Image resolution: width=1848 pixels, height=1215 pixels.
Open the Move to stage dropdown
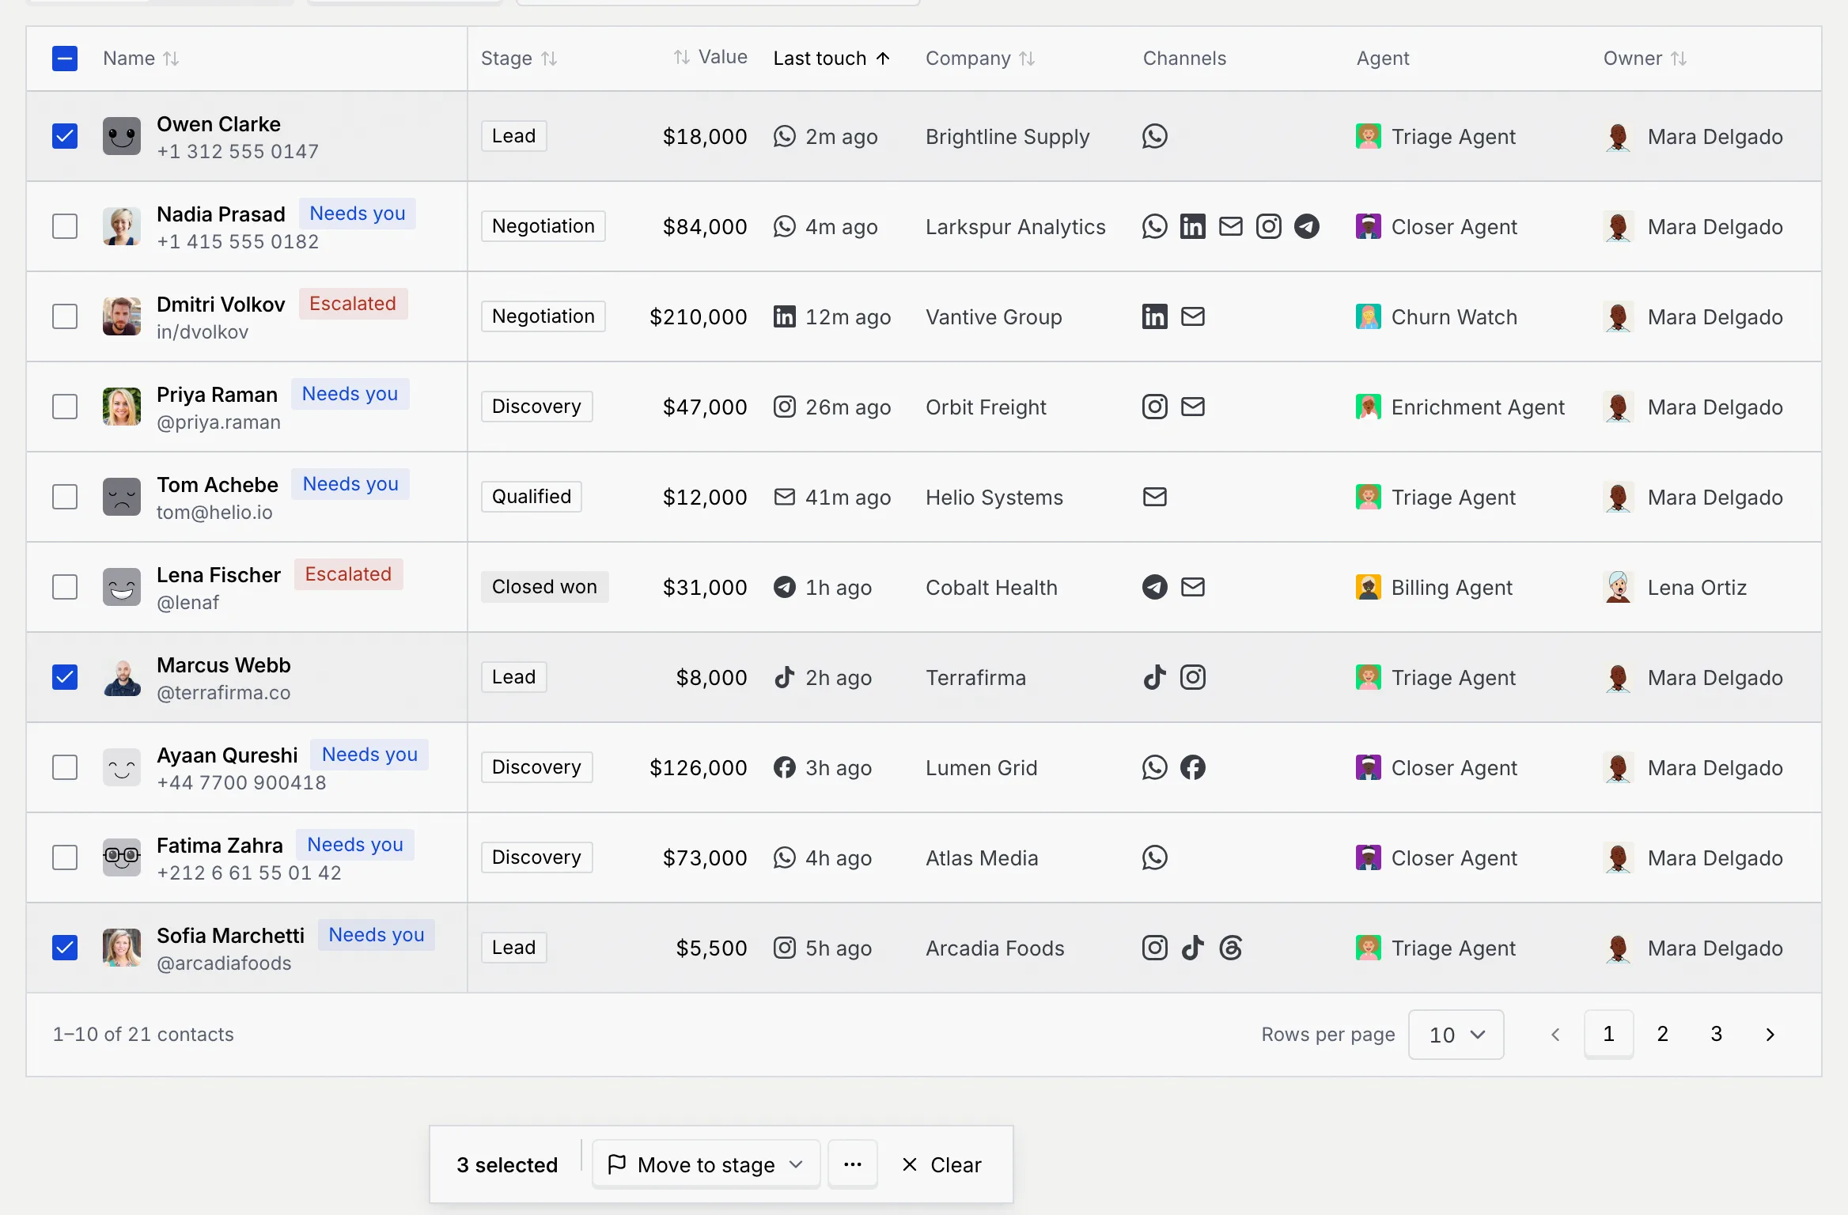point(706,1164)
